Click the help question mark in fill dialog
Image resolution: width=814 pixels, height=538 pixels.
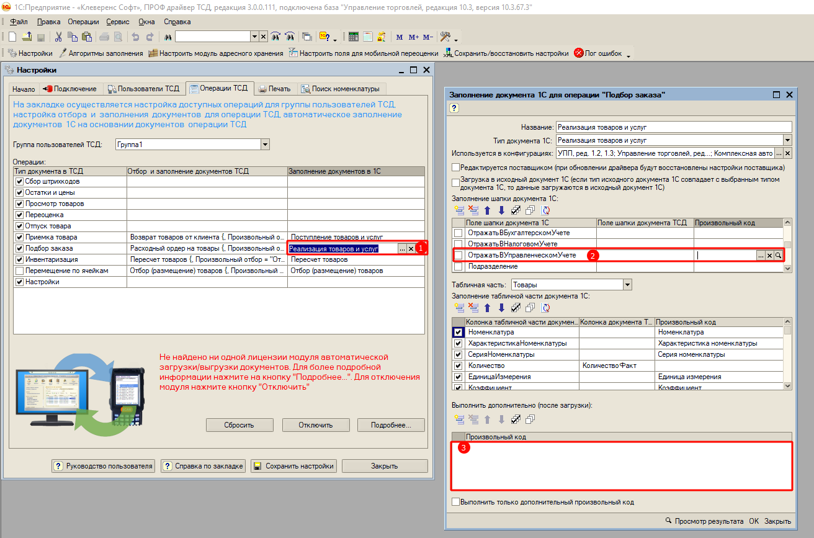[x=453, y=109]
